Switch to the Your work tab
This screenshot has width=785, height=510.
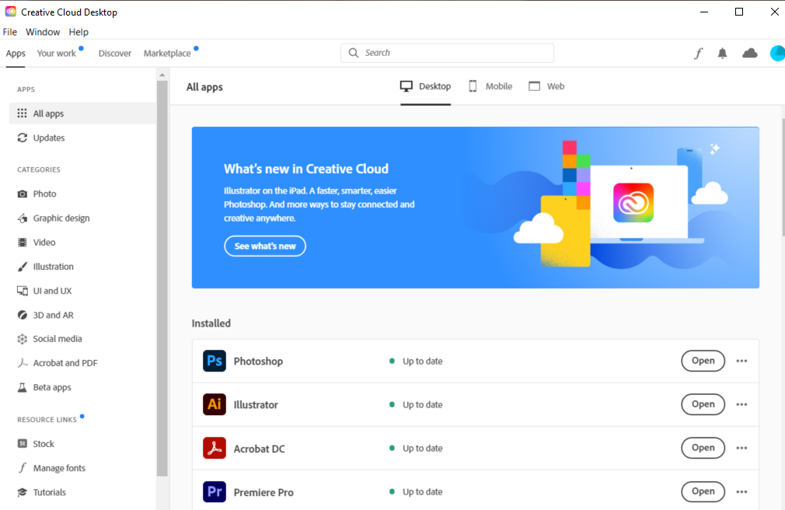(x=57, y=53)
